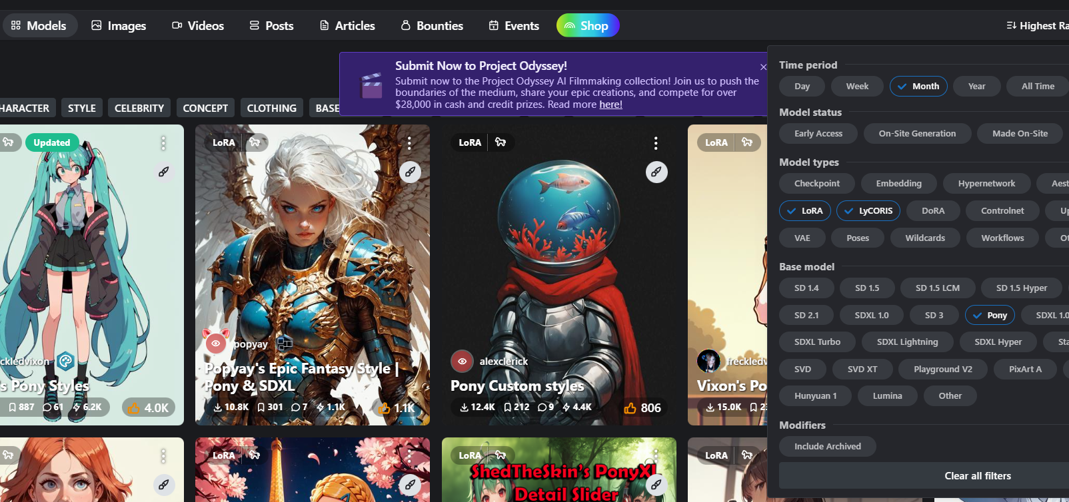The width and height of the screenshot is (1069, 502).
Task: Select the SD 1.5 base model filter
Action: coord(867,288)
